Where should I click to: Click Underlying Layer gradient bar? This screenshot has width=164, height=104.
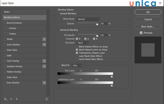(85, 83)
